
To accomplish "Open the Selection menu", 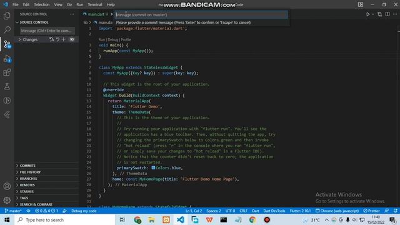I will click(x=42, y=4).
